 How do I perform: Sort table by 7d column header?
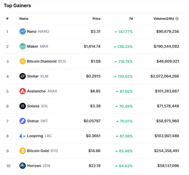pos(131,19)
